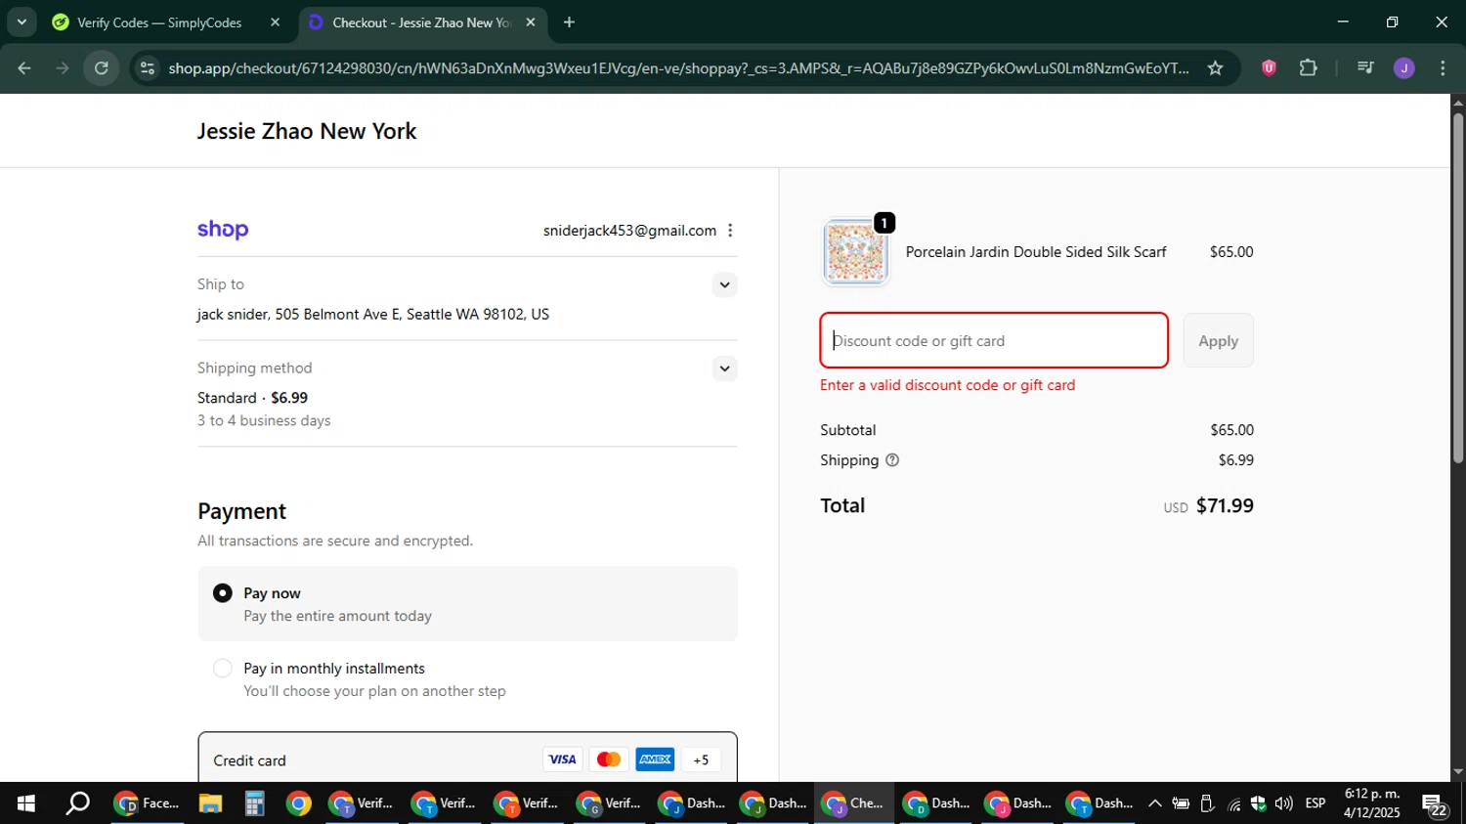The height and width of the screenshot is (824, 1466).
Task: Click the Porcelain Jardin scarf thumbnail
Action: (855, 252)
